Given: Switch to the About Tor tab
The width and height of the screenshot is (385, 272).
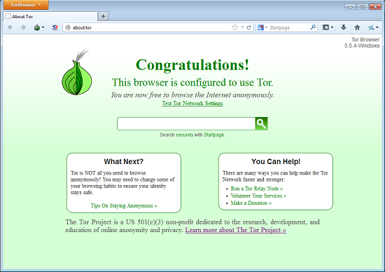Looking at the screenshot, I should pos(50,17).
